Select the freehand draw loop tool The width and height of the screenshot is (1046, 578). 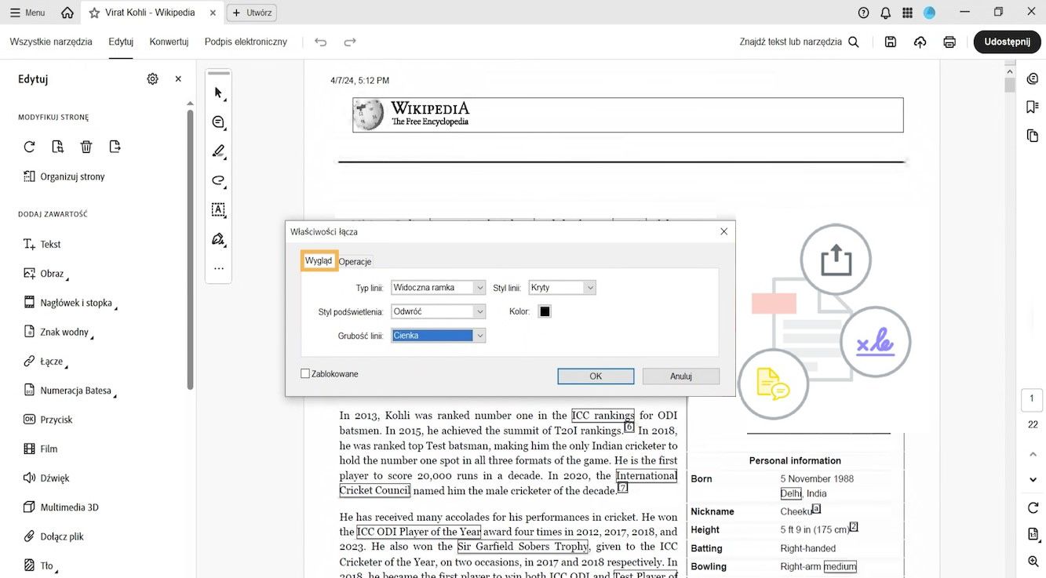coord(219,180)
